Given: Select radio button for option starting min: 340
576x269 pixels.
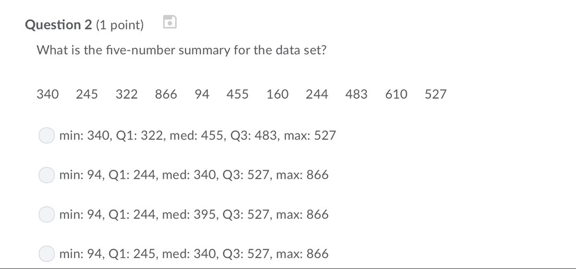Looking at the screenshot, I should pyautogui.click(x=47, y=136).
